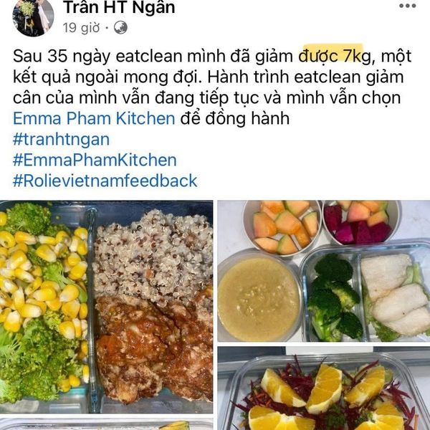View the photo with fruit cups and broccoli
This screenshot has height=430, width=430.
pyautogui.click(x=324, y=271)
